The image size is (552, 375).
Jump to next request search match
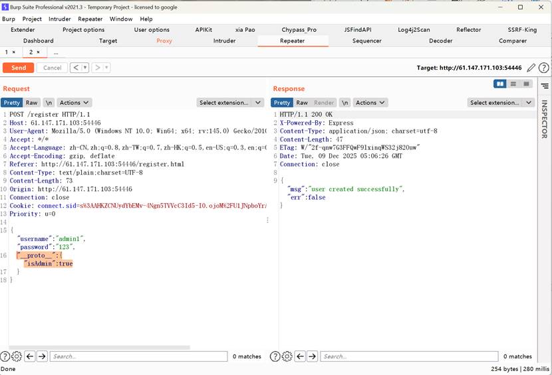click(x=43, y=356)
